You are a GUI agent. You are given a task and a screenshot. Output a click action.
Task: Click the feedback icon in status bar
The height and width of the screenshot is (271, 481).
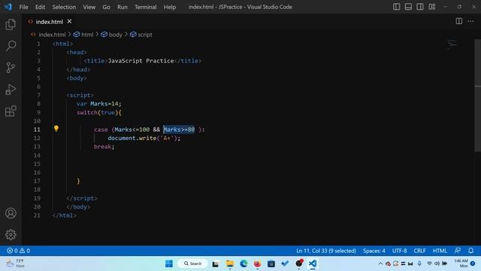458,251
